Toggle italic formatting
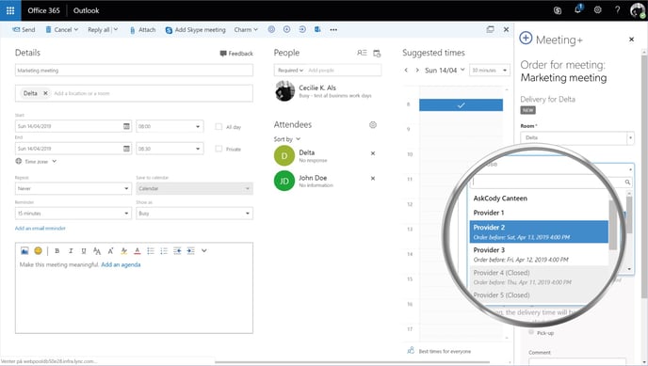Viewport: 648px width, 366px height. [x=71, y=251]
